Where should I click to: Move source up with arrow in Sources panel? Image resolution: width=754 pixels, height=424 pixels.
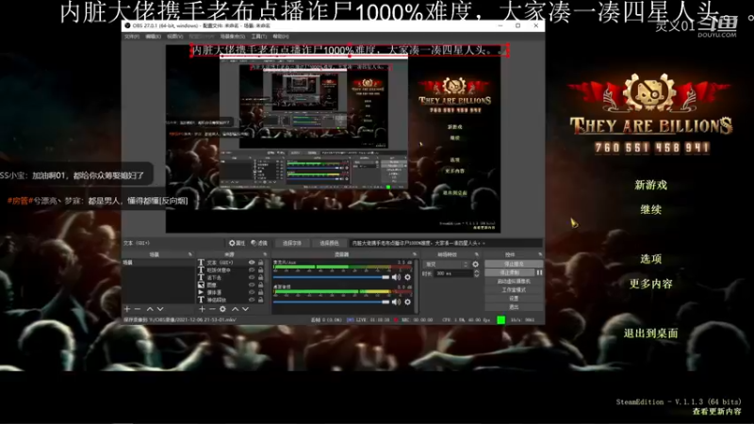point(235,309)
